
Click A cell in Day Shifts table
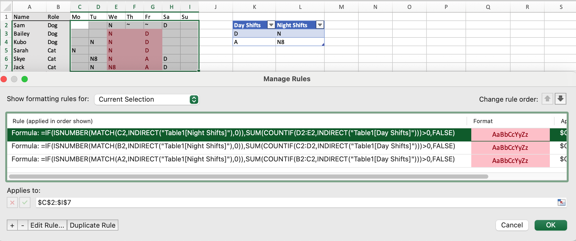[254, 42]
